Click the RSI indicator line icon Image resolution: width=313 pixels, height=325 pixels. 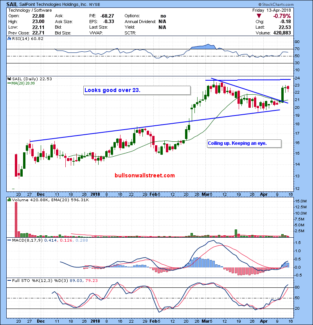pos(9,38)
